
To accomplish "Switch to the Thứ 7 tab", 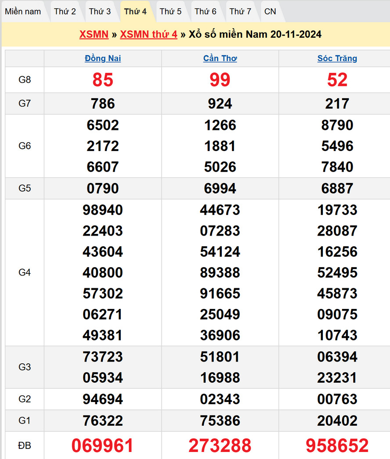I will (240, 11).
